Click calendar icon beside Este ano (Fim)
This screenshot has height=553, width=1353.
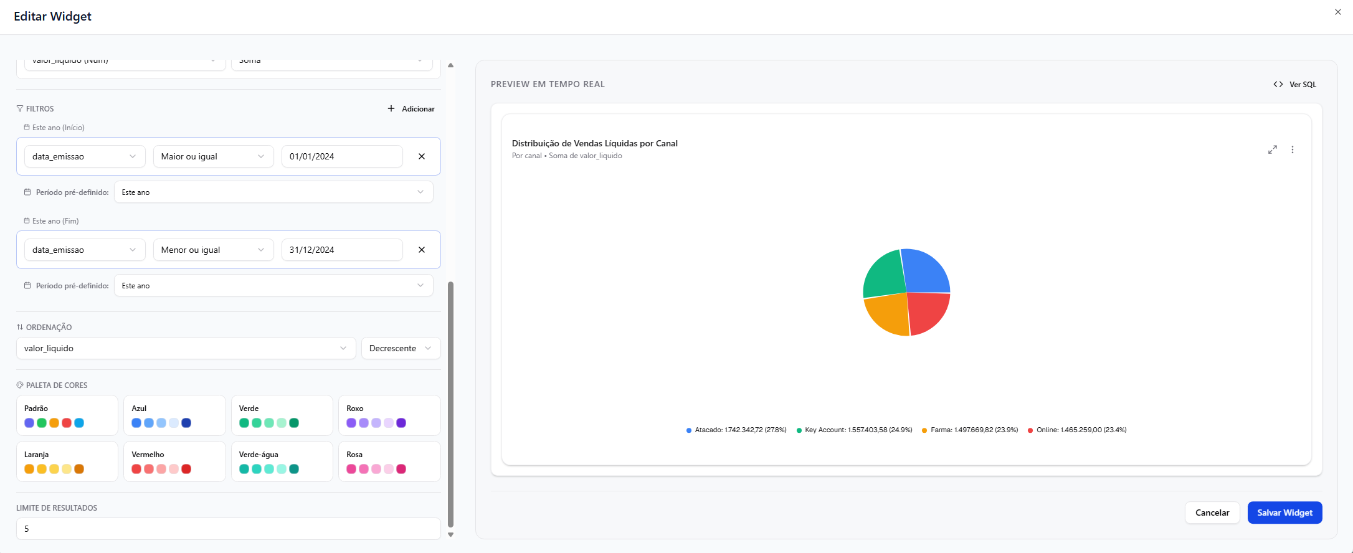tap(27, 220)
